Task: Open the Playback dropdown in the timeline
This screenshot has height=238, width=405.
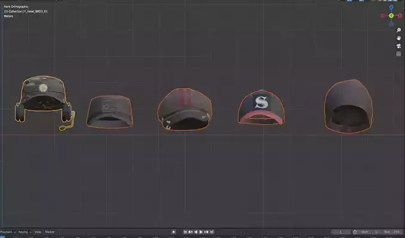Action: click(x=8, y=232)
